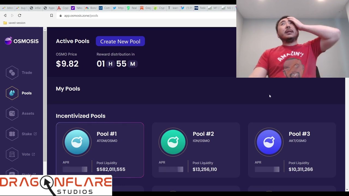Viewport: 349px width, 196px height.
Task: Click the down arrow of the page scrollbar
Action: [347, 189]
